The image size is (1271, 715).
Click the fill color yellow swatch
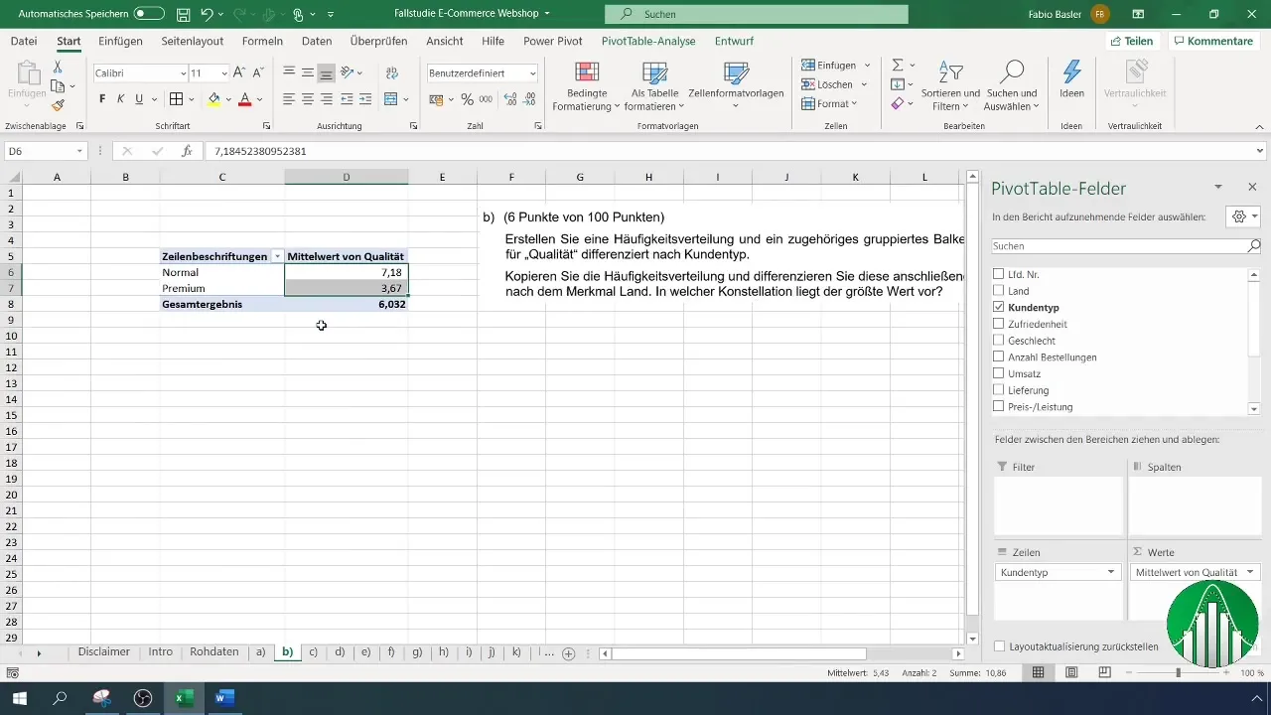[213, 99]
